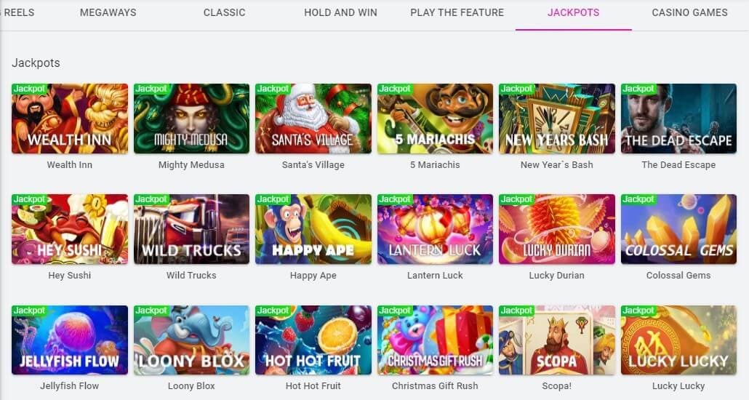
Task: Click the Jackpot badge on The Dead Escape
Action: coord(638,89)
